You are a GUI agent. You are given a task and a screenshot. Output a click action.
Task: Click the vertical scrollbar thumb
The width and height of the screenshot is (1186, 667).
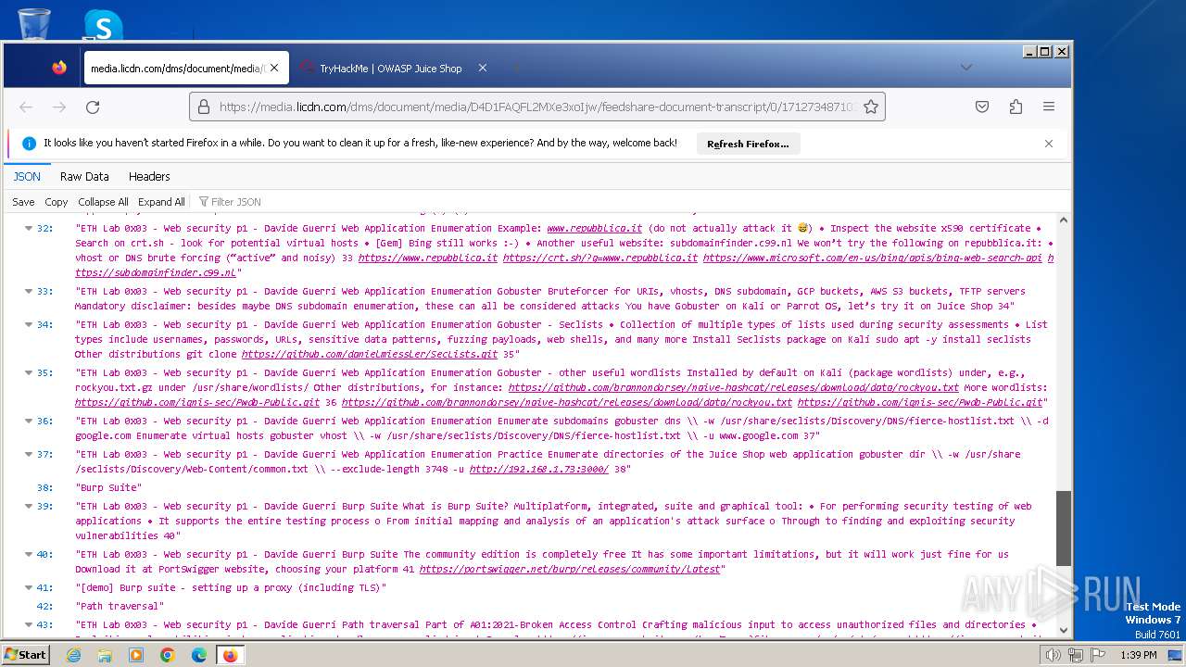tap(1063, 528)
